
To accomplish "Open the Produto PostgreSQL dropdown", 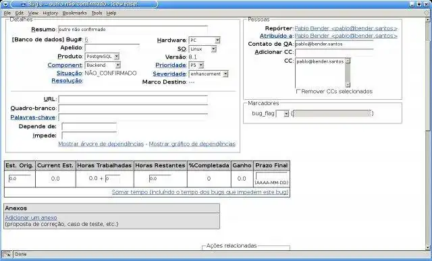I will [102, 57].
